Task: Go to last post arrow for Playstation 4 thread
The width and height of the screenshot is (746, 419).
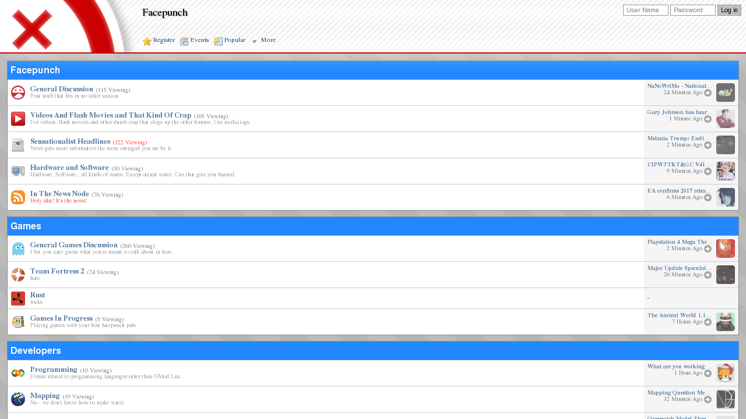Action: click(708, 248)
